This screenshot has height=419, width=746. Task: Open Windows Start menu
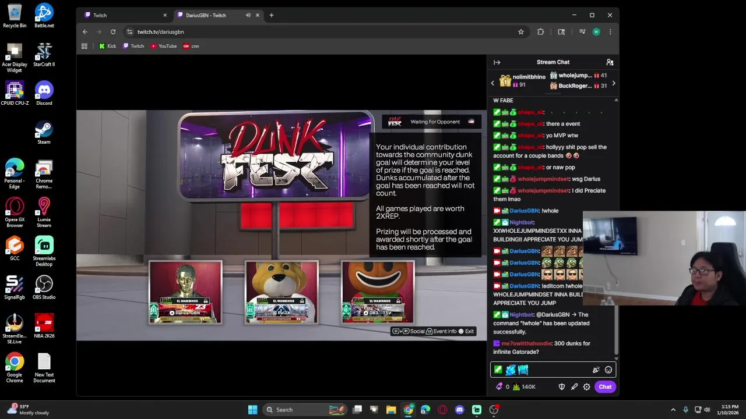(x=252, y=410)
